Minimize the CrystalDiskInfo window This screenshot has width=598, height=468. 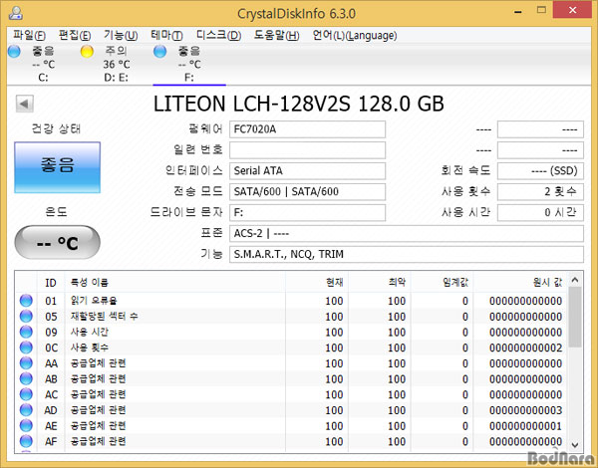(x=518, y=11)
